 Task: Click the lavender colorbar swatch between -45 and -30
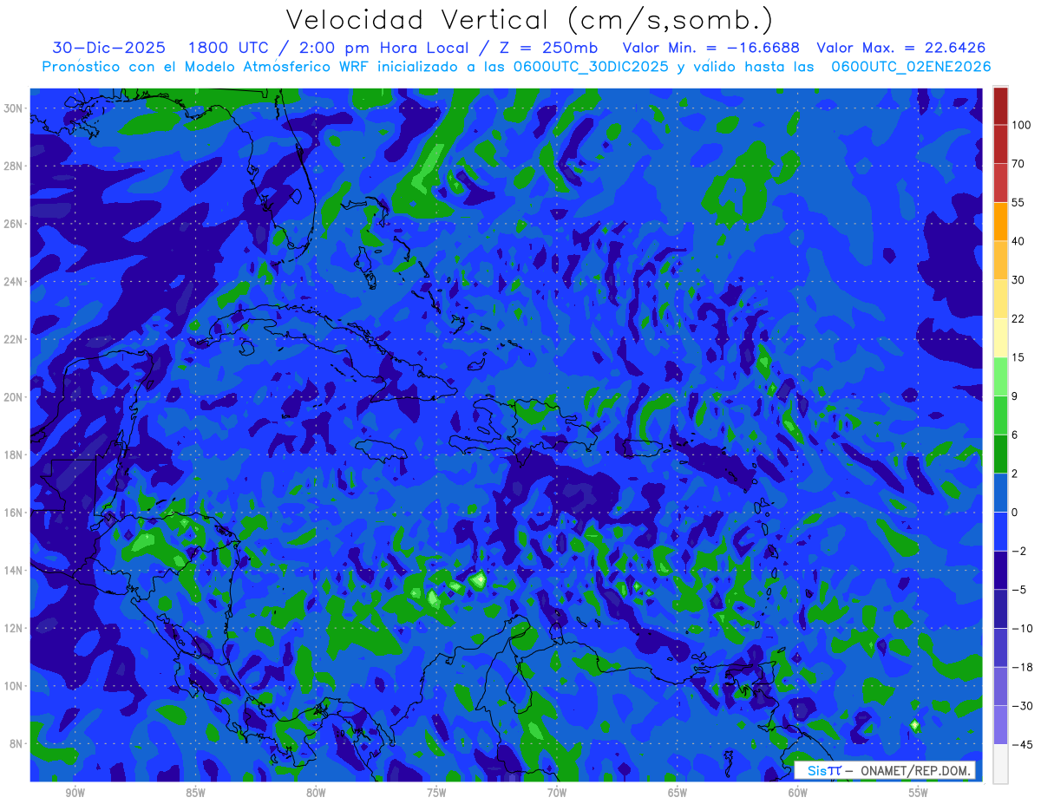tap(1000, 725)
